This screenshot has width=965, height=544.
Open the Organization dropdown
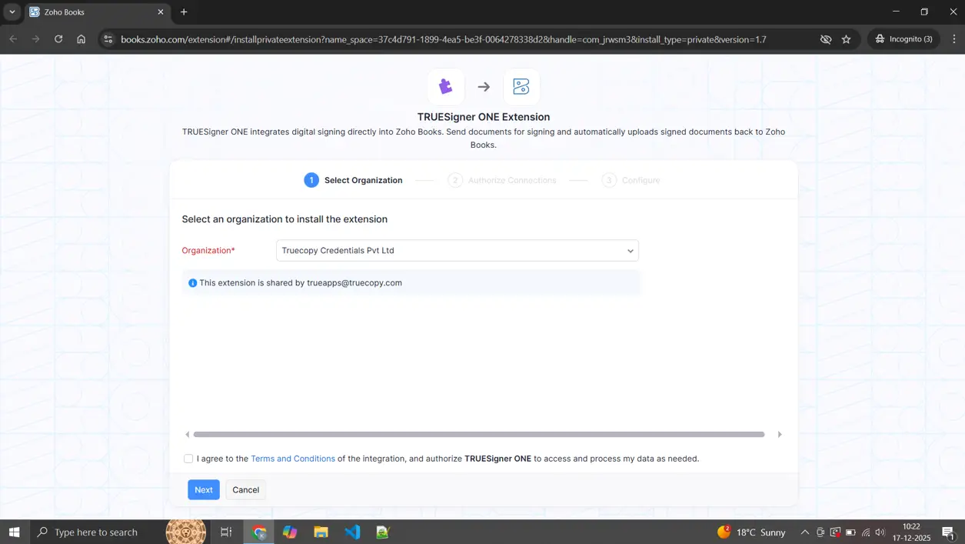pos(457,251)
